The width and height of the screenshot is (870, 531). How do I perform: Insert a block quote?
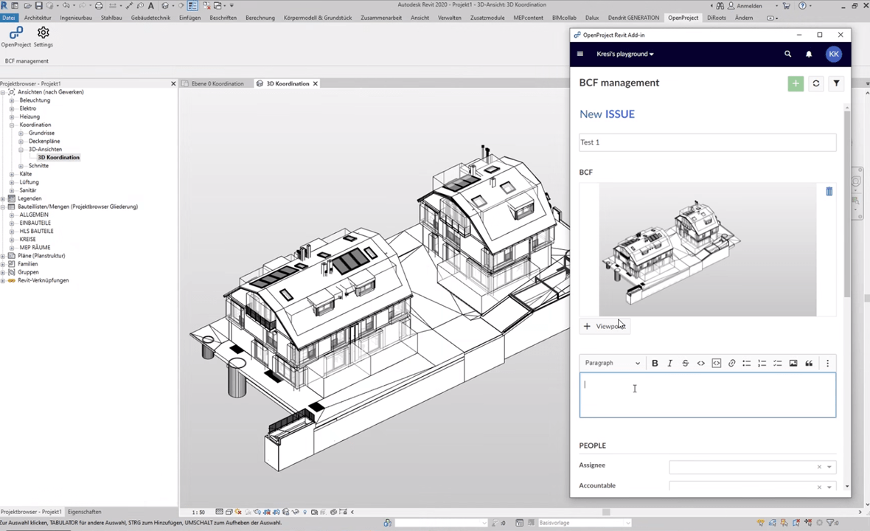pos(809,363)
